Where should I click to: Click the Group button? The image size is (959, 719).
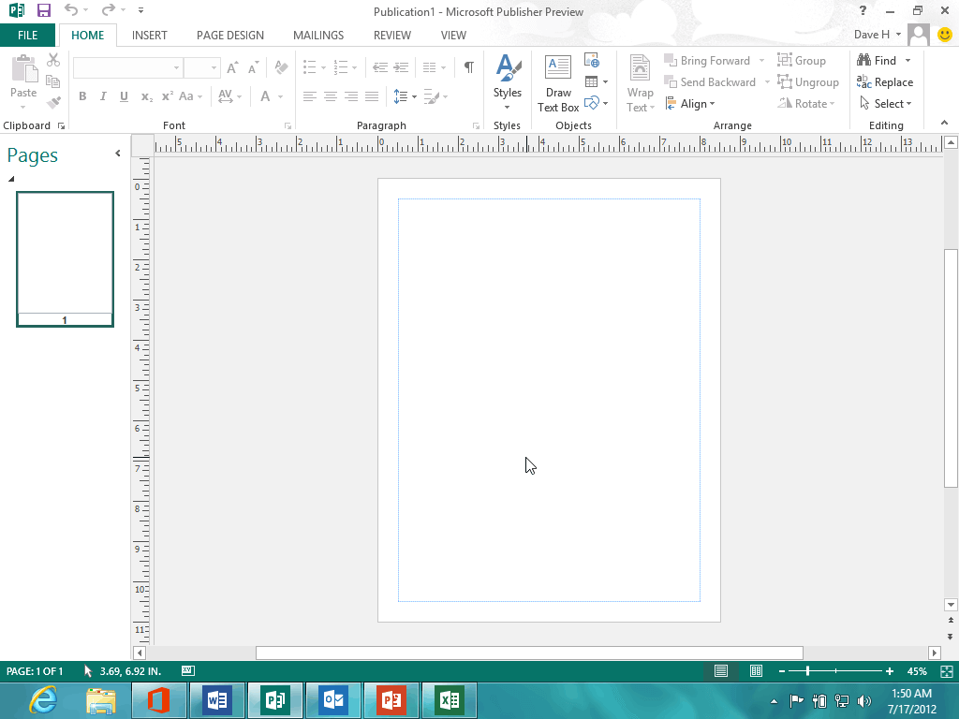coord(802,61)
